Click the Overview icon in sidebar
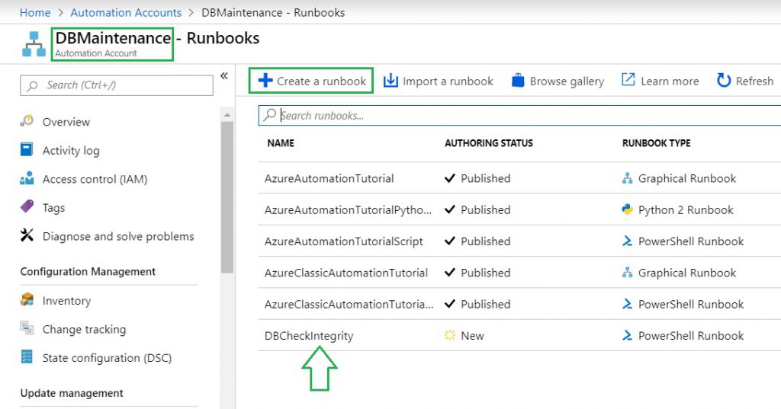 coord(27,122)
